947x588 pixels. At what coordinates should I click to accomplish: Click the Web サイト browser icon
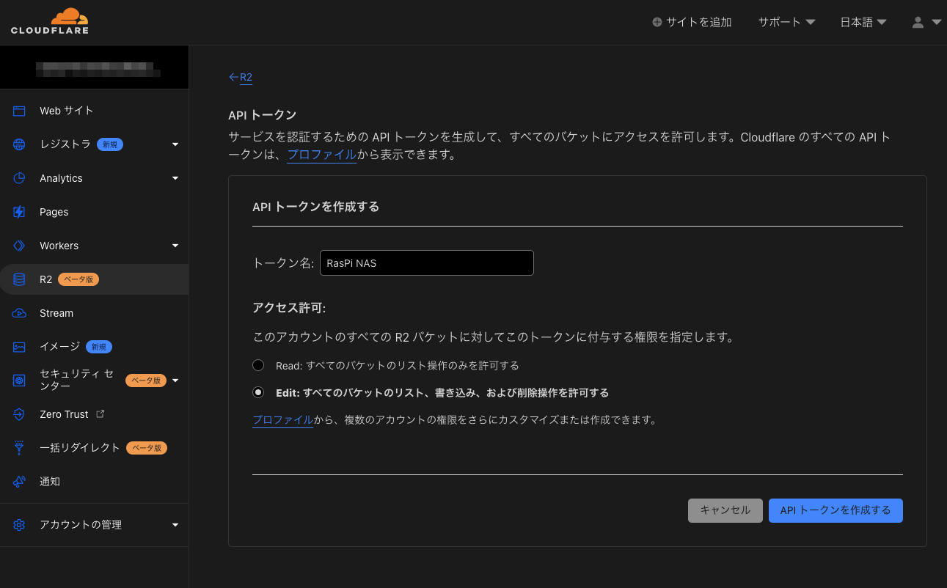point(19,111)
